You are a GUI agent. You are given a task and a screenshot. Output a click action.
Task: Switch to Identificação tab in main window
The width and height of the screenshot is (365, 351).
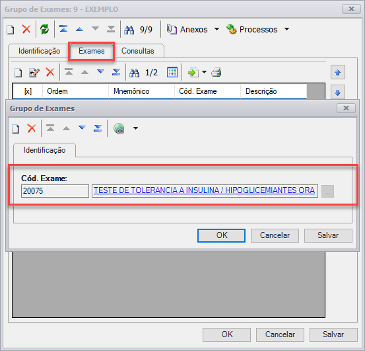(x=40, y=51)
